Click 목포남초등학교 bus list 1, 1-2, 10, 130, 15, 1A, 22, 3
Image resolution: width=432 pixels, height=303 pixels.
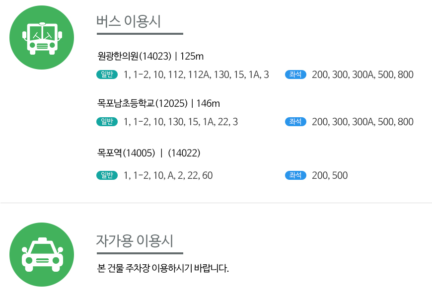pyautogui.click(x=180, y=122)
